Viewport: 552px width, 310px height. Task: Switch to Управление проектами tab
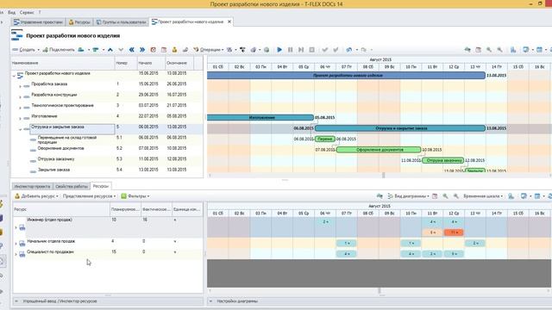pyautogui.click(x=38, y=22)
